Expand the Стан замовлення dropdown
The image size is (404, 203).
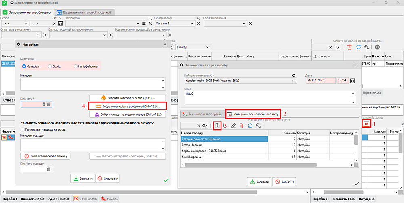(x=245, y=23)
